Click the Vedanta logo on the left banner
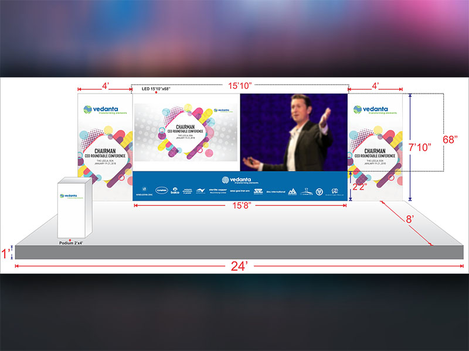This screenshot has height=351, width=469. point(104,111)
